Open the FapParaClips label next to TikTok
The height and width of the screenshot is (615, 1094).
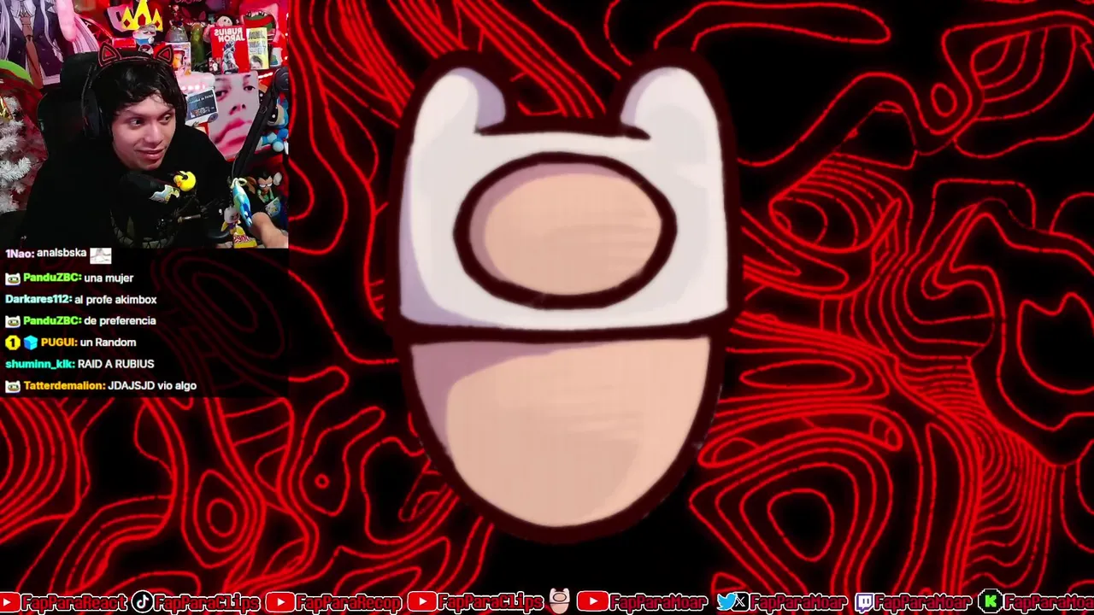207,603
